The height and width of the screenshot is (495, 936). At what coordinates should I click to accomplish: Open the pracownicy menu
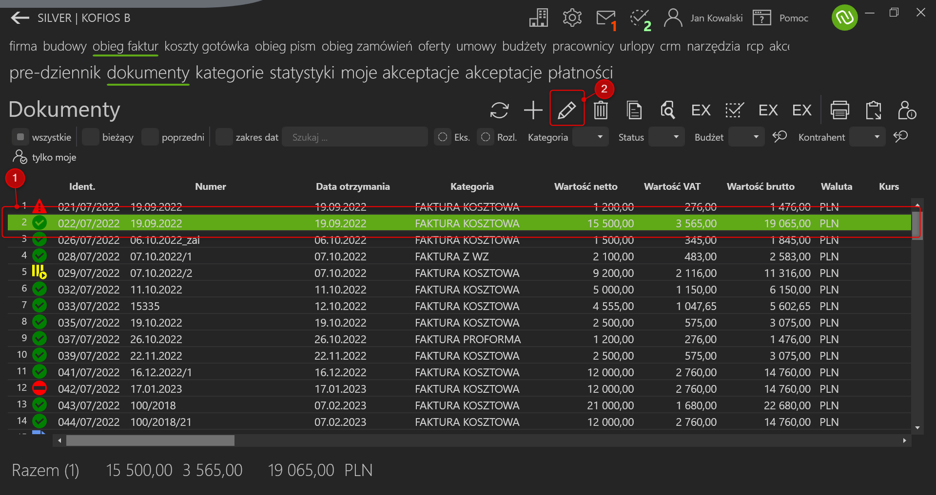coord(583,46)
